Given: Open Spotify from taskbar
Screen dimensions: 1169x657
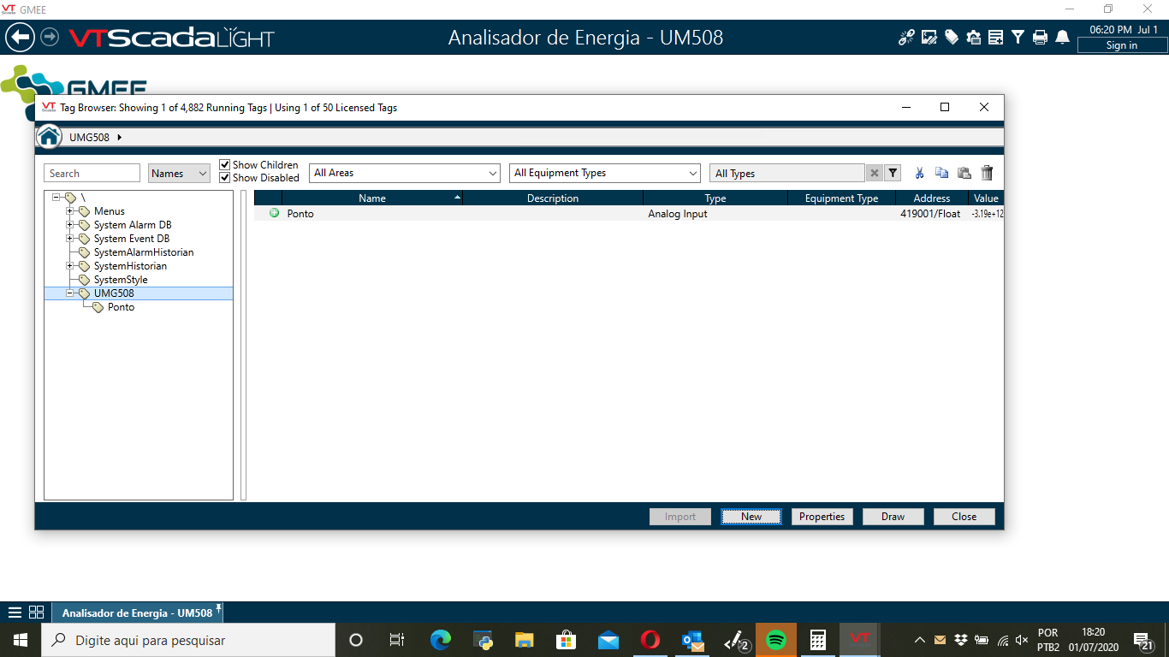Looking at the screenshot, I should pyautogui.click(x=776, y=640).
